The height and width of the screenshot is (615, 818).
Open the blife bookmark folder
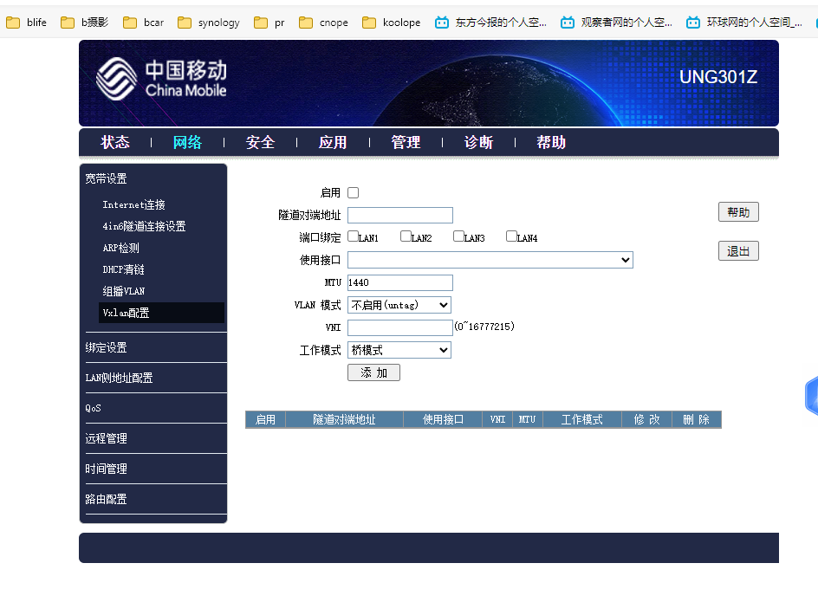[27, 23]
